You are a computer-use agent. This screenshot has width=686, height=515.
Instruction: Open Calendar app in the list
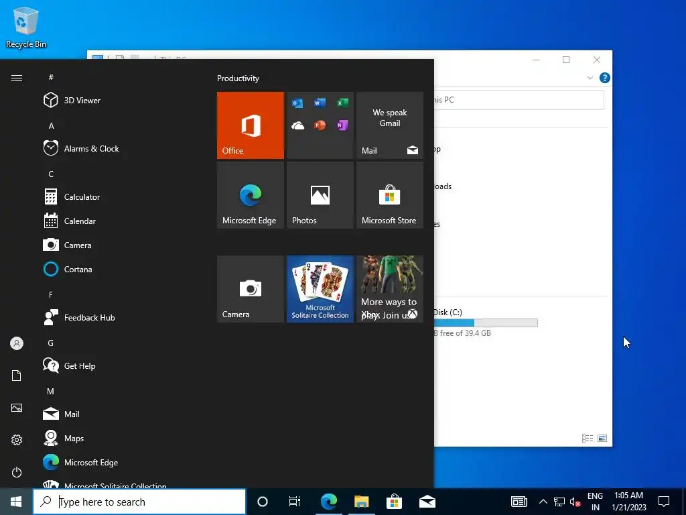[70, 221]
